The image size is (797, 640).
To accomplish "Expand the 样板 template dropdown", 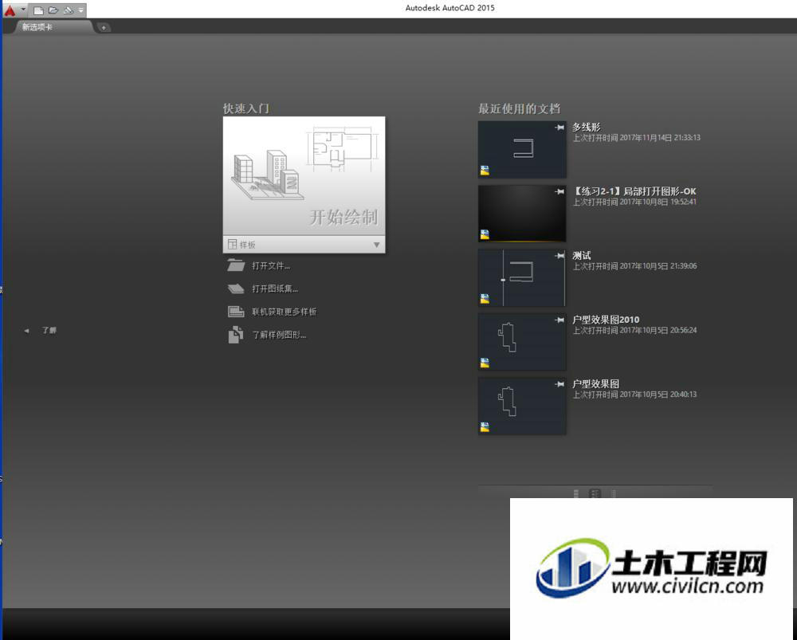I will (304, 245).
